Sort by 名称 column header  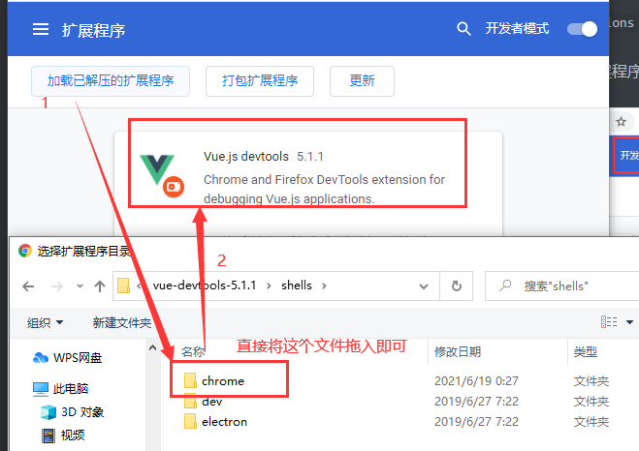[x=193, y=351]
